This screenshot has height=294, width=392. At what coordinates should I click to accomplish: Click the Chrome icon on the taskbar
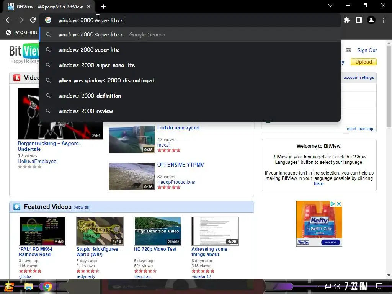click(47, 286)
